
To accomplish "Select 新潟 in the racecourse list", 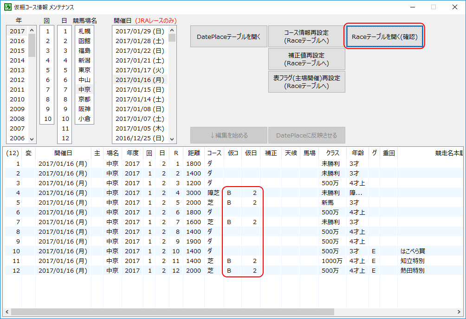I will click(84, 60).
